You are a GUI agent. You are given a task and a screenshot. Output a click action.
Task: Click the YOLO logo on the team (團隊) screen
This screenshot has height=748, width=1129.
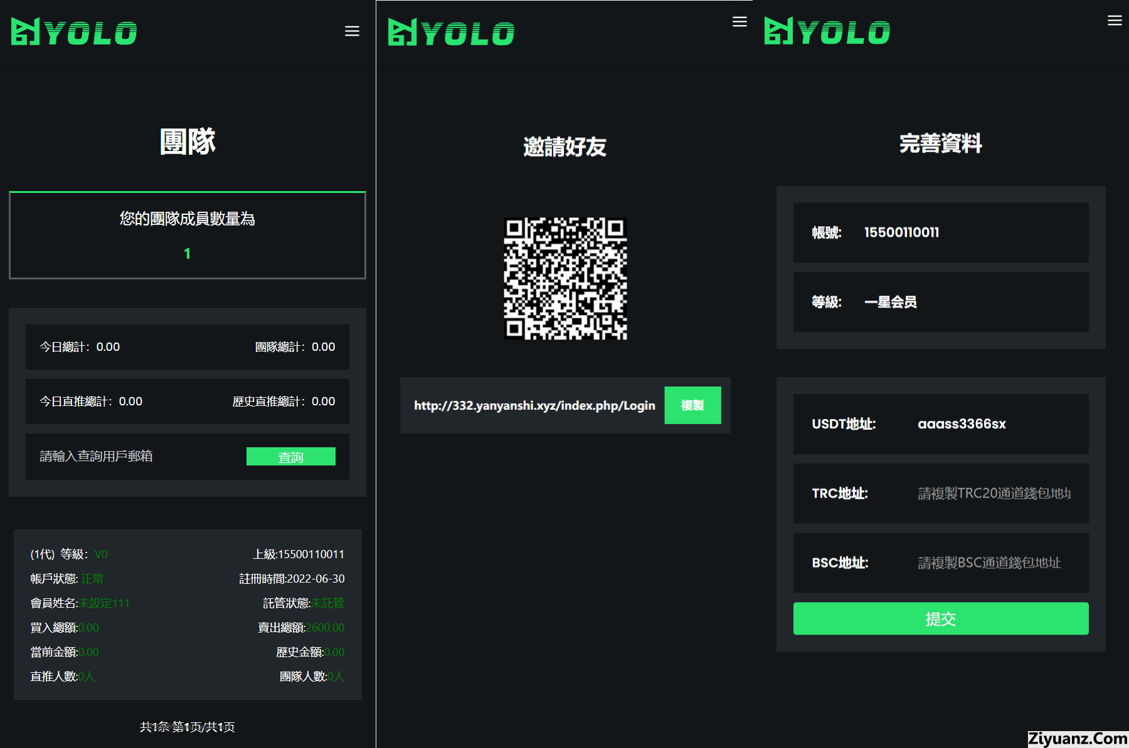click(x=74, y=32)
